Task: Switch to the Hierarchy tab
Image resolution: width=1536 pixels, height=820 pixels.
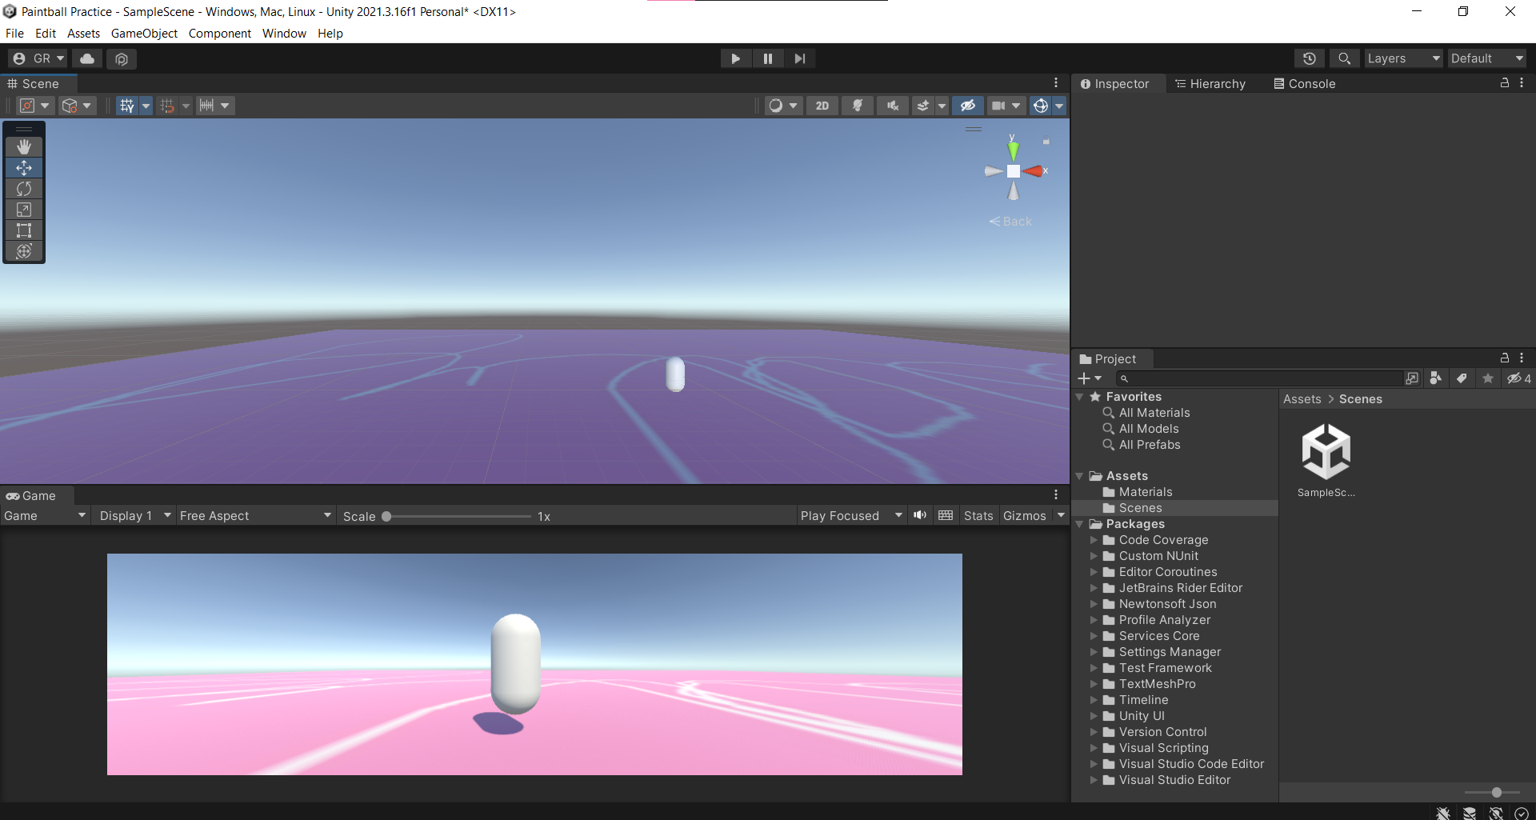Action: coord(1210,84)
